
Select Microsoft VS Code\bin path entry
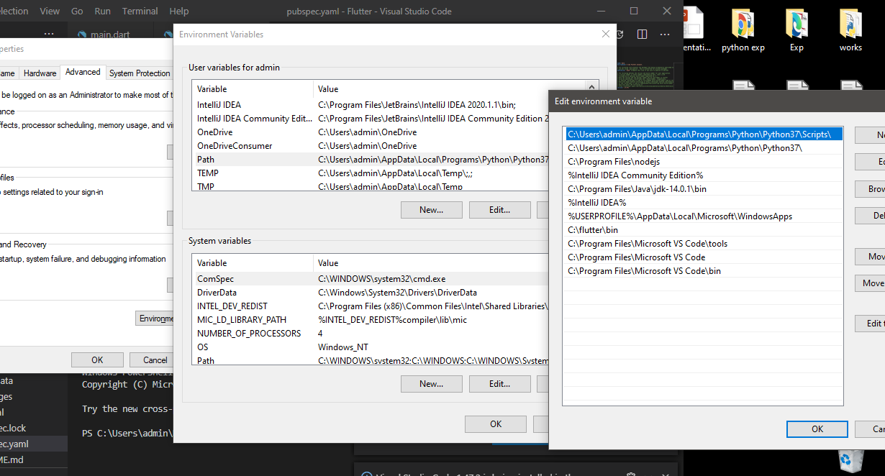[x=704, y=271]
